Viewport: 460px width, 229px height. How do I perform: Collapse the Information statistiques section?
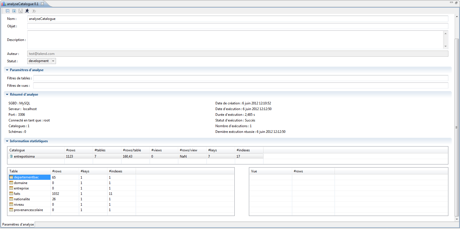[x=7, y=141]
